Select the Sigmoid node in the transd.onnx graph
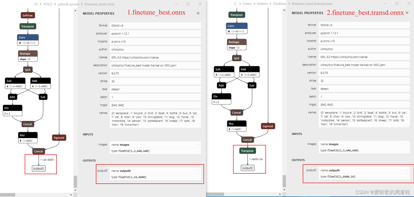The width and height of the screenshot is (414, 197). [x=268, y=126]
